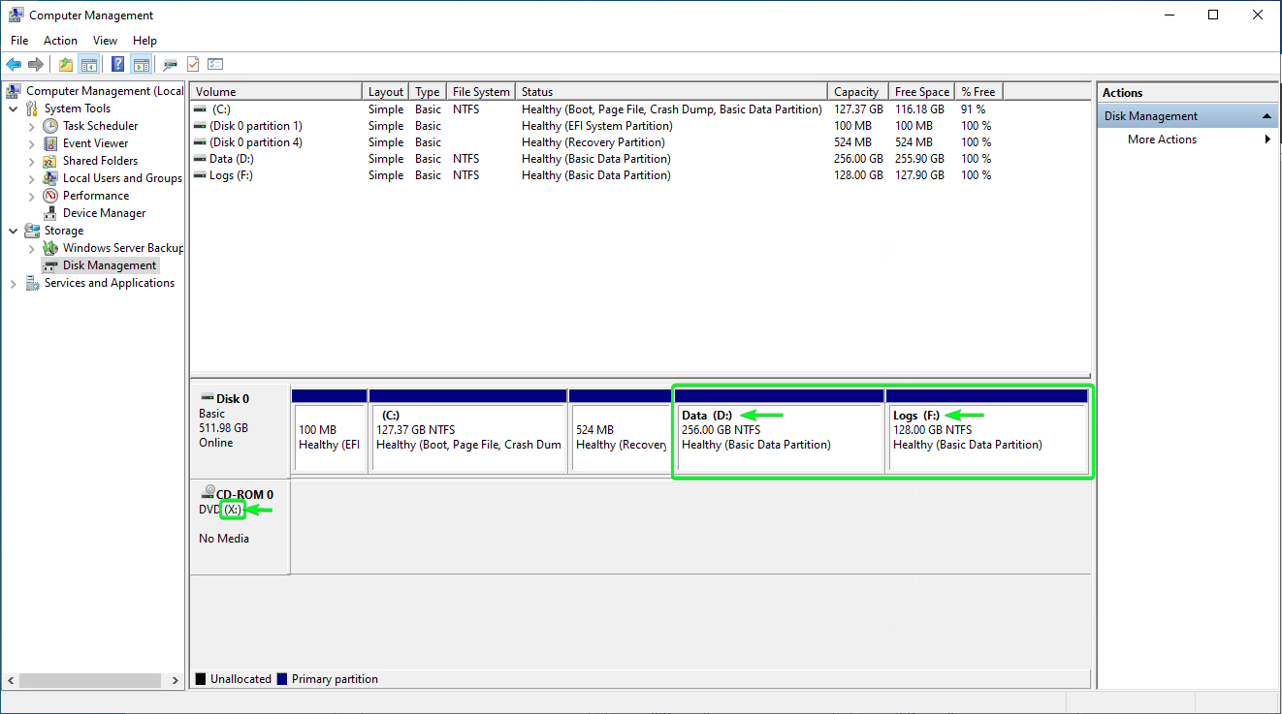The width and height of the screenshot is (1282, 714).
Task: Click the blue Back arrow in toolbar
Action: (14, 64)
